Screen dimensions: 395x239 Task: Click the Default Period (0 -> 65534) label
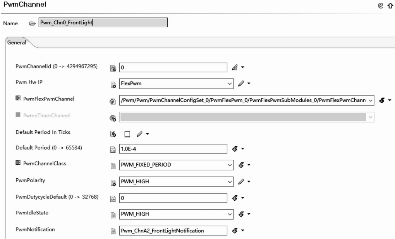coord(49,148)
